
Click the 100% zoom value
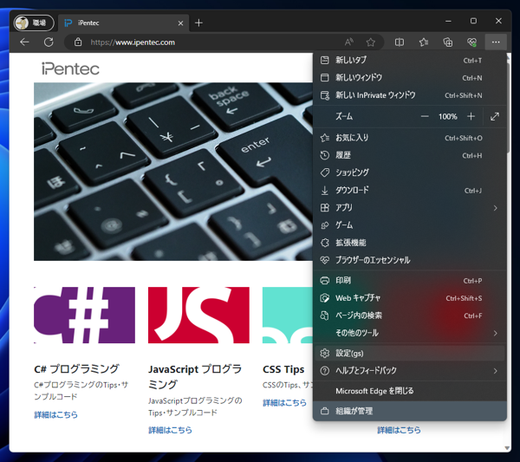(x=448, y=117)
